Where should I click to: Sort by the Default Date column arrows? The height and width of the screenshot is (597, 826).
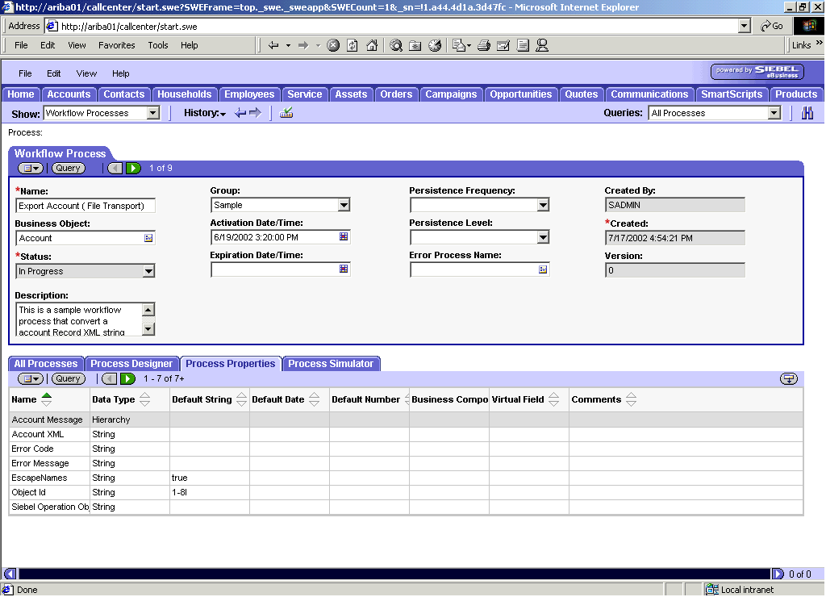pyautogui.click(x=314, y=399)
